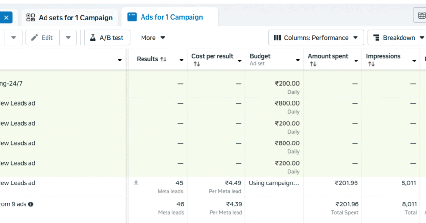The image size is (426, 223).
Task: Open the Columns: Performance dropdown
Action: [316, 38]
